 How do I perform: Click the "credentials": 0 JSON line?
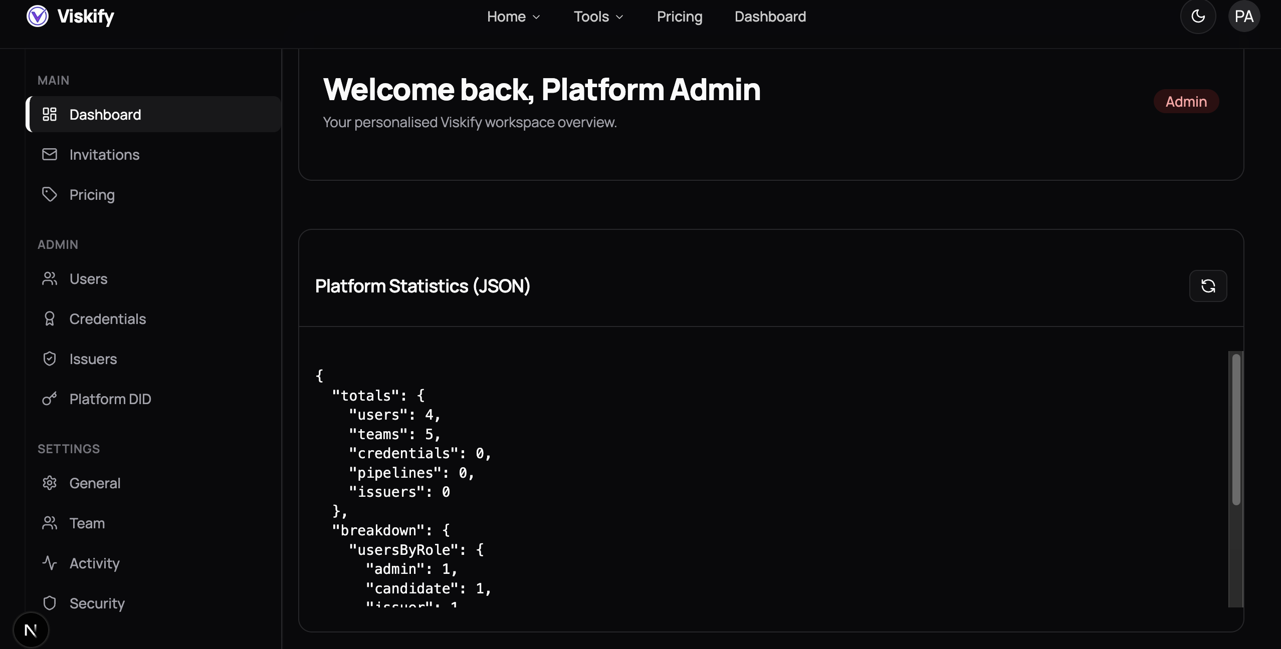click(420, 453)
